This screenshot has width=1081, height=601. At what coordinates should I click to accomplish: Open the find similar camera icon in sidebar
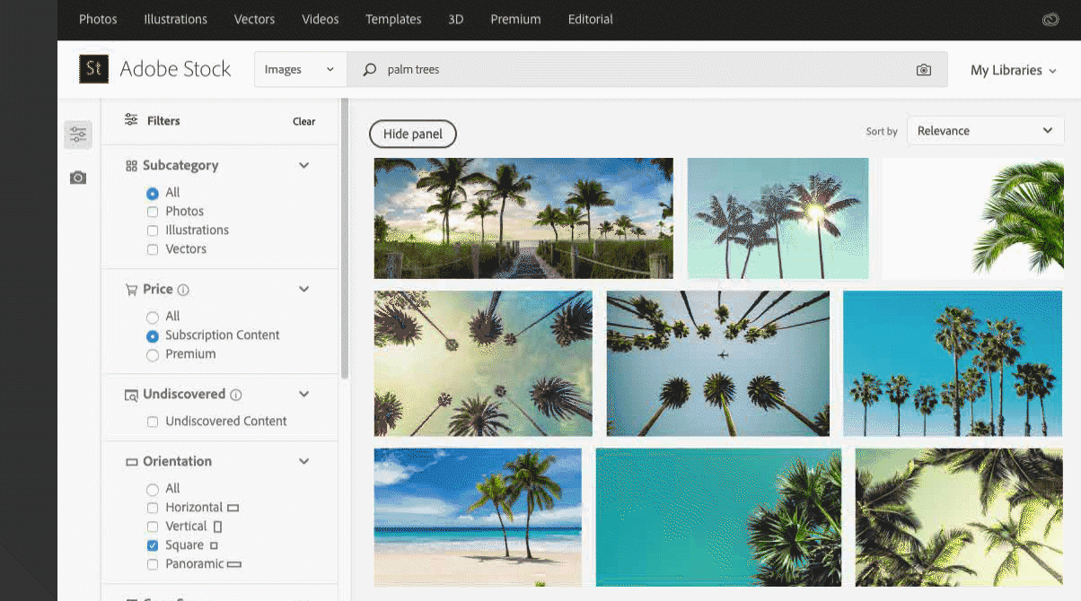78,178
